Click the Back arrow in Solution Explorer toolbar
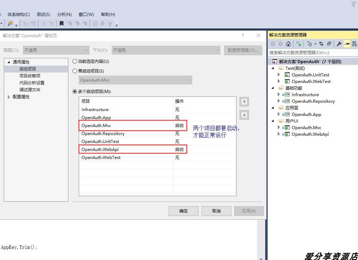Screen dimensions: 358x260 273,44
